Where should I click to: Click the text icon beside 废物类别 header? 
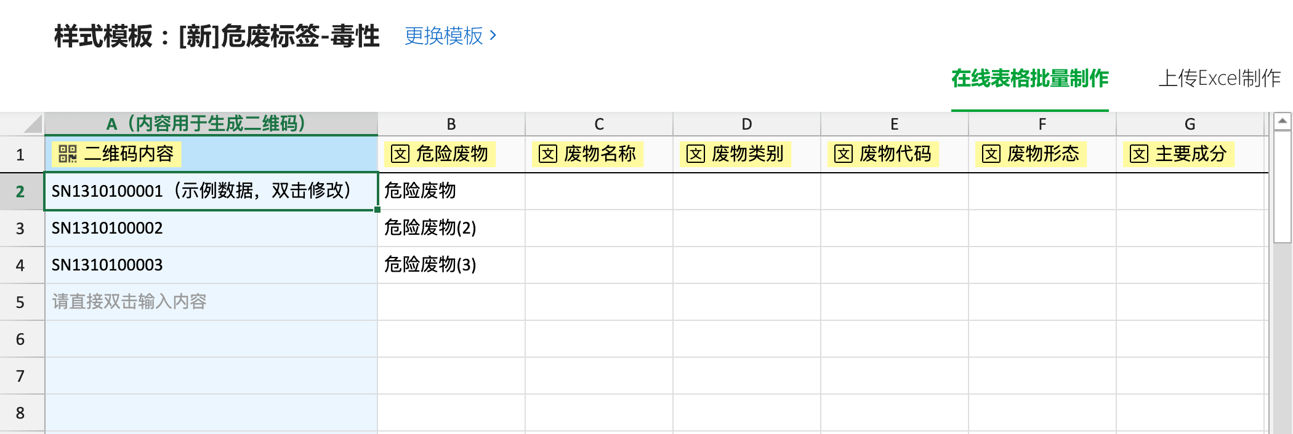point(696,154)
